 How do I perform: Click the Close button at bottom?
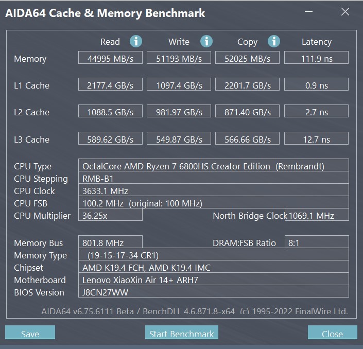(x=332, y=334)
